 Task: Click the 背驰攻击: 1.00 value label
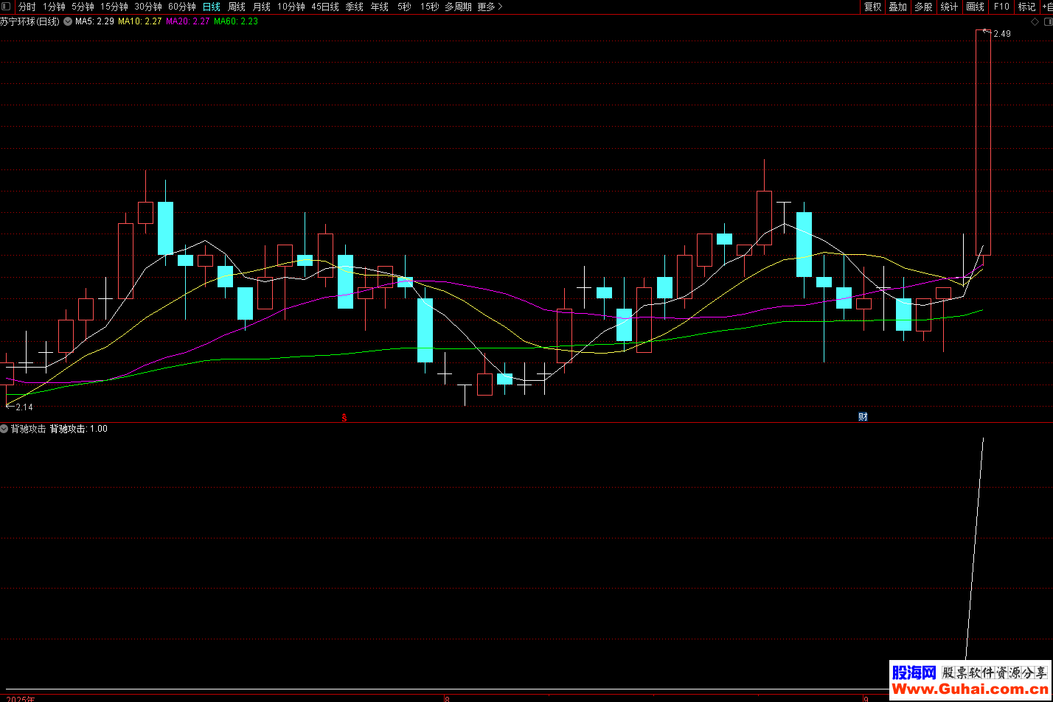pos(79,429)
